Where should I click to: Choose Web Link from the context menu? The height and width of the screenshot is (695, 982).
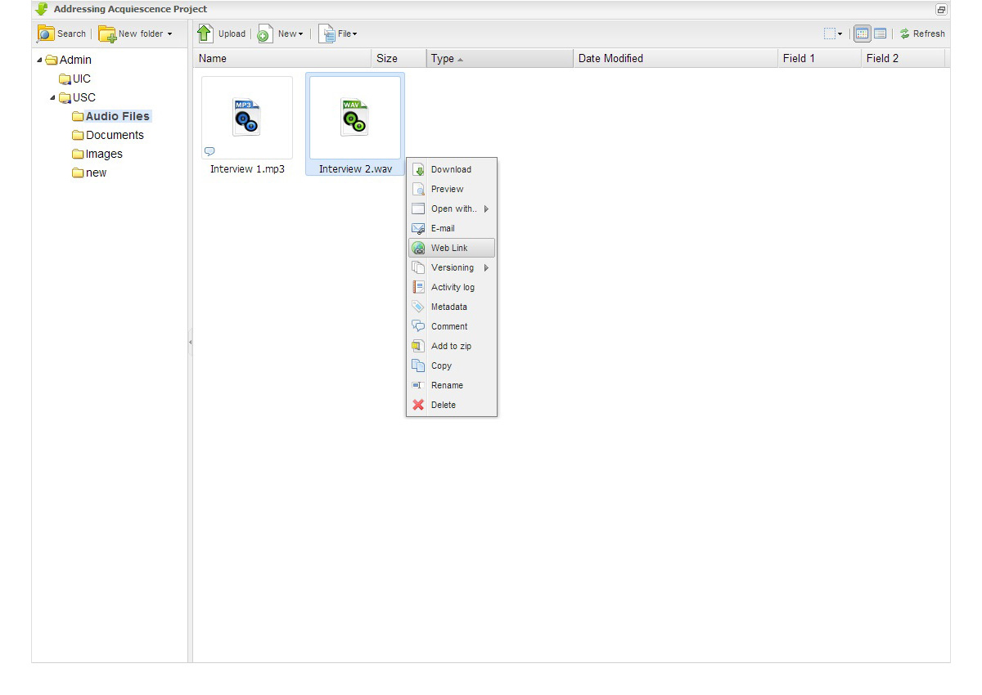click(x=452, y=248)
